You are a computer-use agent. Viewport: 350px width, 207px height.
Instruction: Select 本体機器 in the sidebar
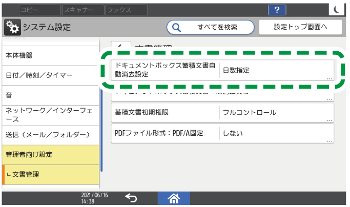click(x=50, y=56)
